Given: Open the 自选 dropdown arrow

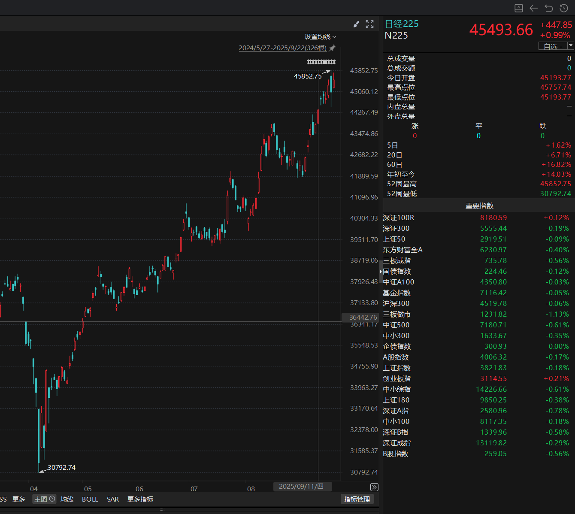Looking at the screenshot, I should click(571, 46).
